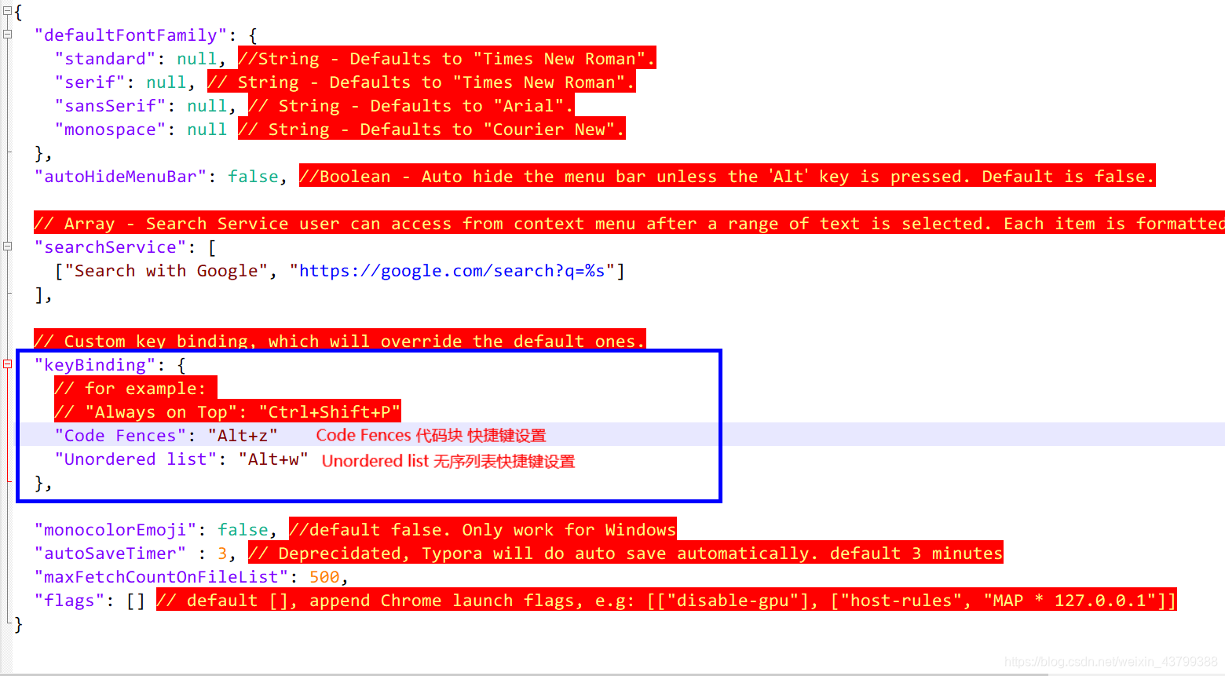
Task: Click the "keyBinding" key
Action: [x=95, y=365]
